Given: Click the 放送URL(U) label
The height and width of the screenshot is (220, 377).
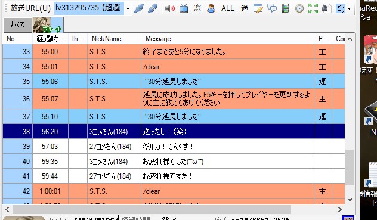Looking at the screenshot, I should point(30,8).
